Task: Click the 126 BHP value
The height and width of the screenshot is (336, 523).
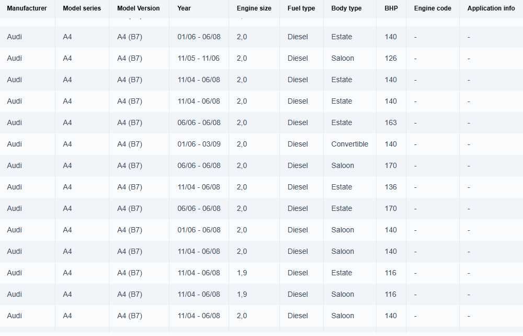Action: [391, 58]
